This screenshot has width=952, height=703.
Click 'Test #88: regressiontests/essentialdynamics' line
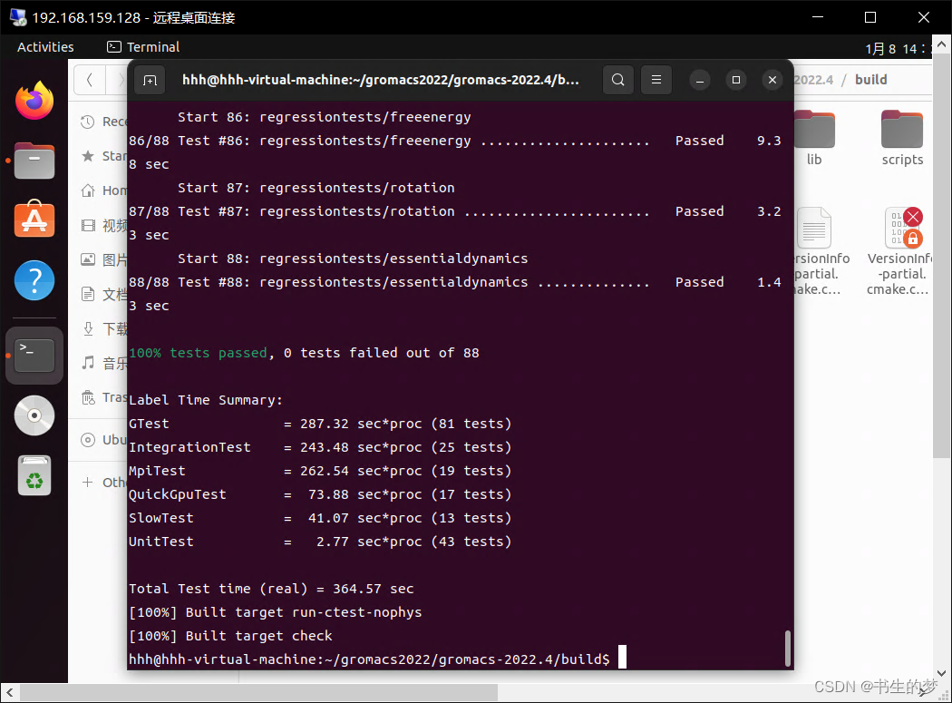point(455,282)
